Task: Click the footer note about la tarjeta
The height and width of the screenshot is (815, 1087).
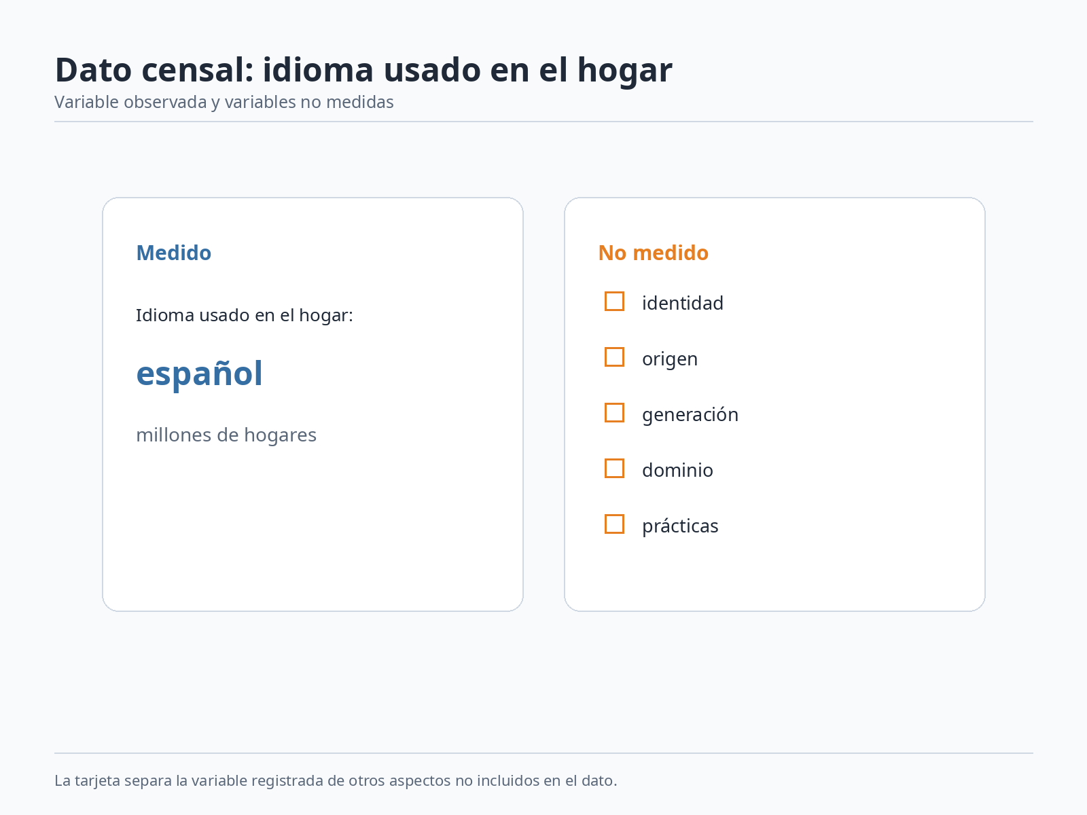Action: point(336,780)
